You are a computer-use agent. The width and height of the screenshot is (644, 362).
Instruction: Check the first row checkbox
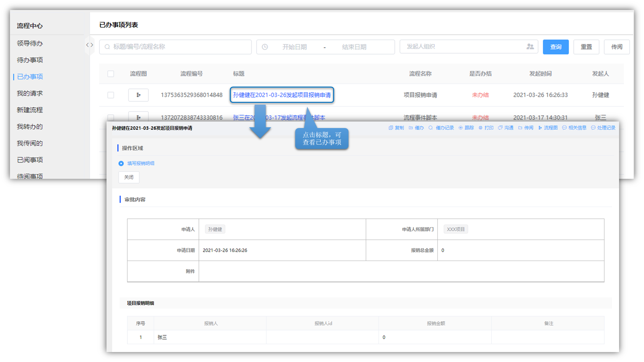(111, 95)
